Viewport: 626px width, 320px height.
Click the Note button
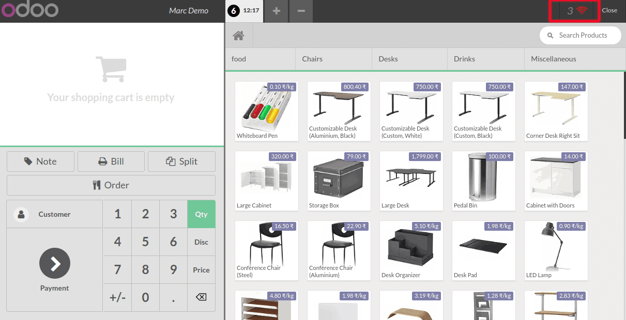tap(40, 162)
